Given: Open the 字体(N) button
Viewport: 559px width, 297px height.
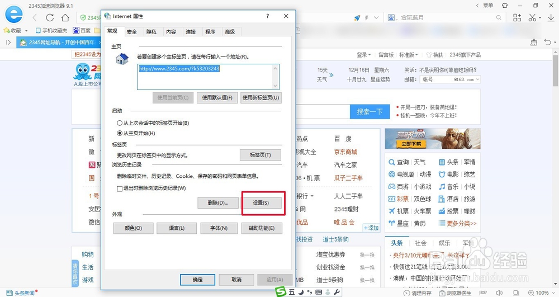Looking at the screenshot, I should [x=219, y=228].
